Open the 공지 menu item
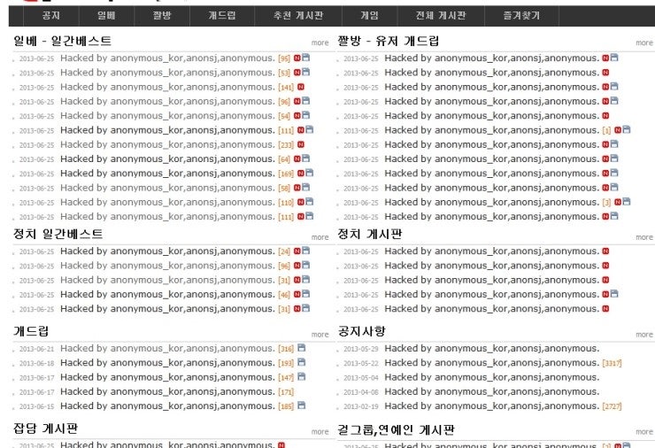The height and width of the screenshot is (448, 655). [51, 15]
